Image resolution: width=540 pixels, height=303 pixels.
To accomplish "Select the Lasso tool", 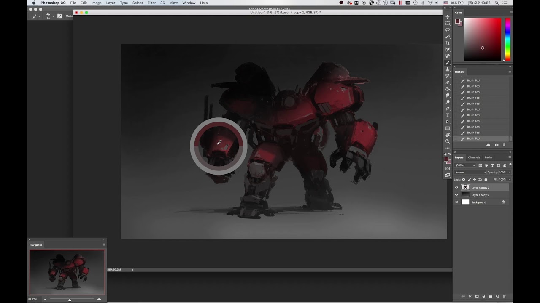I will (x=448, y=30).
